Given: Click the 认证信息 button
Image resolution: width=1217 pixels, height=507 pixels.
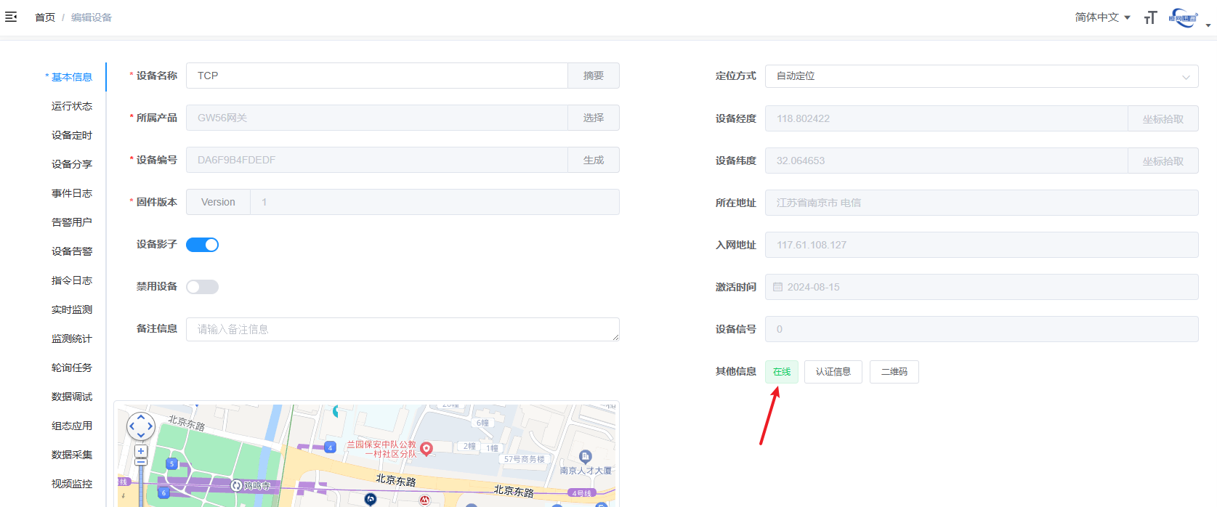Looking at the screenshot, I should (x=833, y=372).
